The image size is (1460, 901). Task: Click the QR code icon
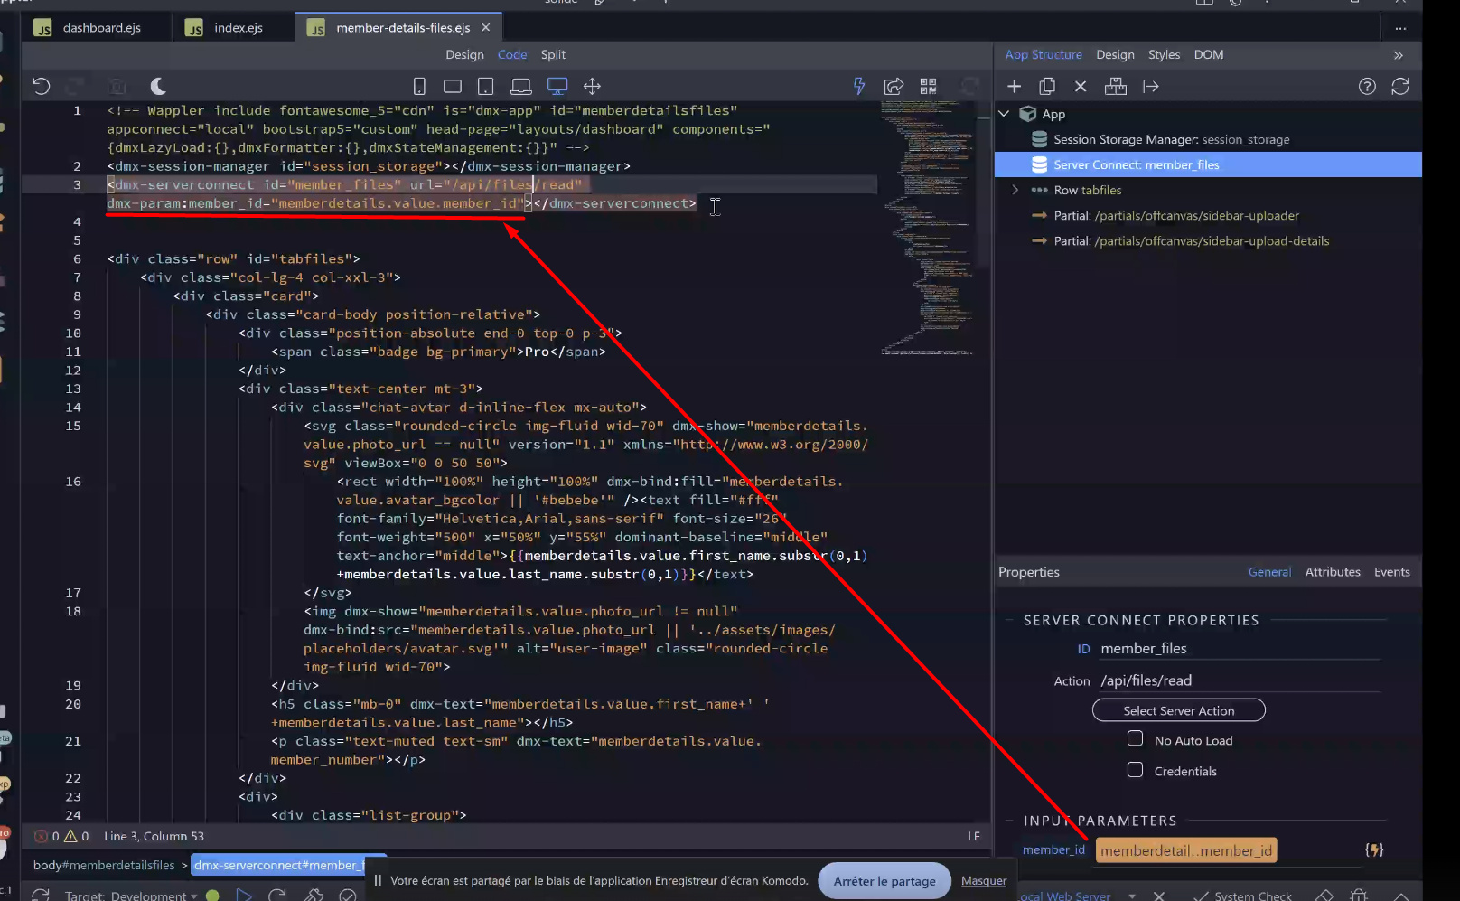coord(928,86)
